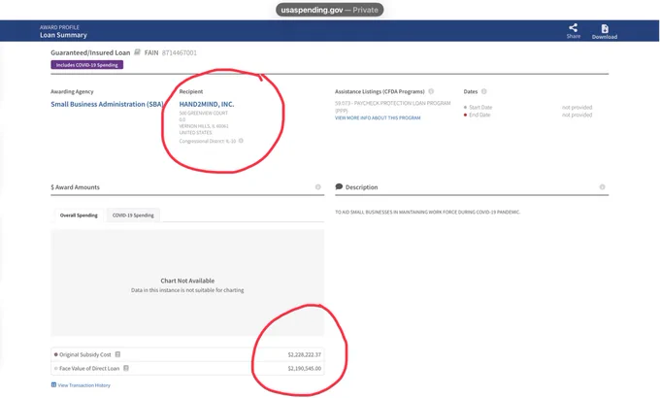The width and height of the screenshot is (660, 398).
Task: Open info icon beside Dates heading
Action: click(x=483, y=91)
